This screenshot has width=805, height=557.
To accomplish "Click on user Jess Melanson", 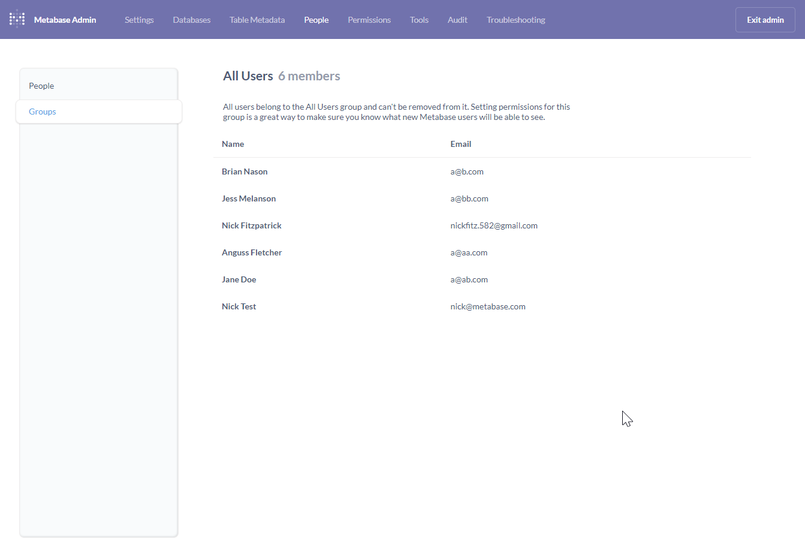I will pyautogui.click(x=249, y=198).
